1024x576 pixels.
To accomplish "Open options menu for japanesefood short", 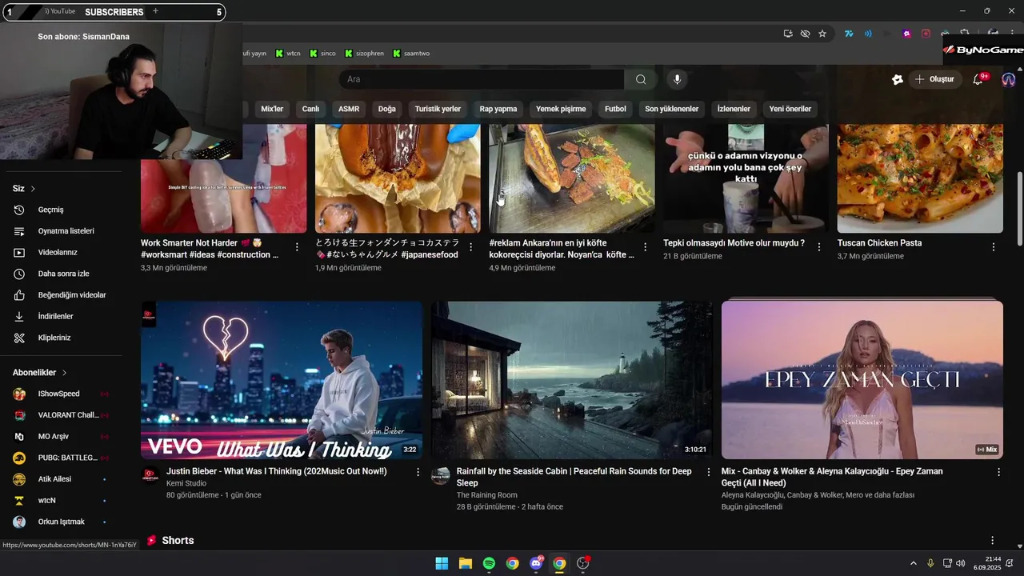I will [x=471, y=247].
